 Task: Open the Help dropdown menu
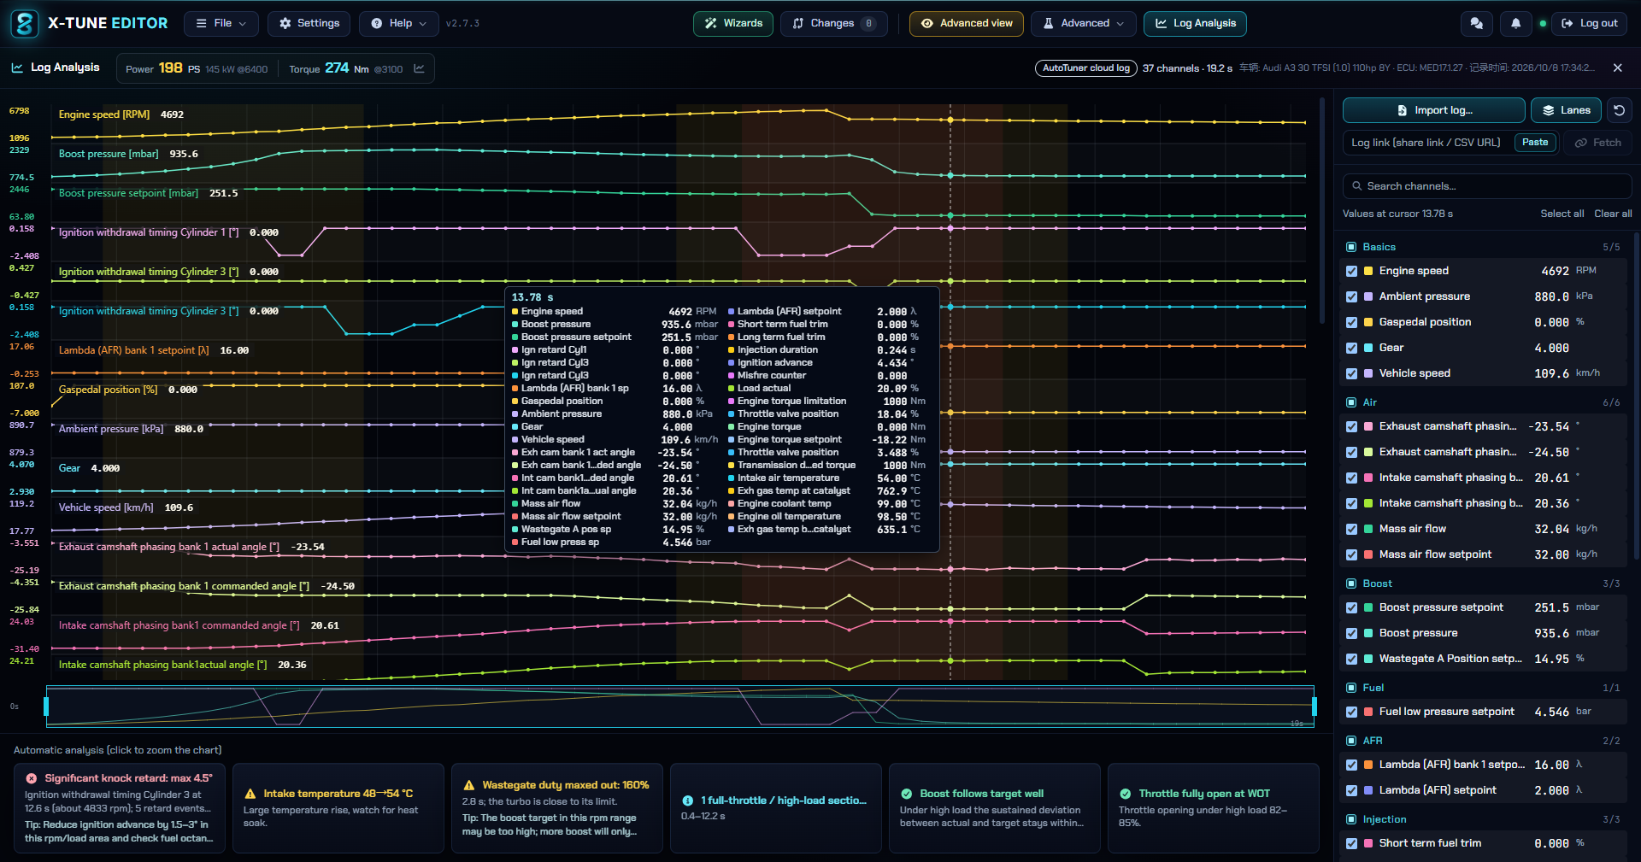click(x=398, y=24)
